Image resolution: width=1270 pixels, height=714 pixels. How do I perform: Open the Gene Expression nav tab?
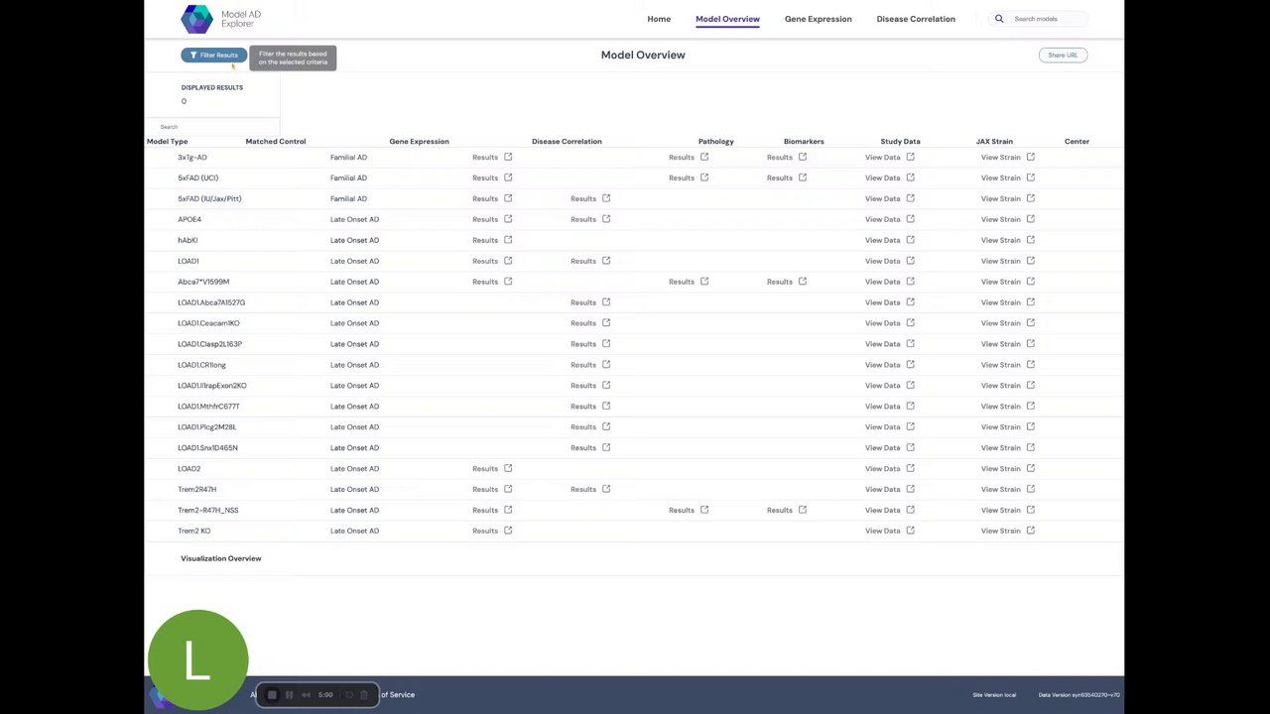(x=818, y=19)
